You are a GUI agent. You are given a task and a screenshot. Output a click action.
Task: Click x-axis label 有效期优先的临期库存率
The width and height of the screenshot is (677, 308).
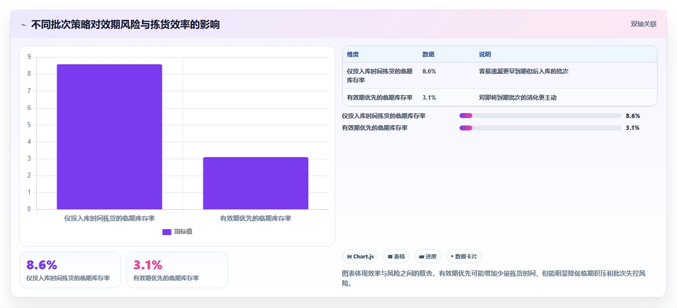coord(255,218)
